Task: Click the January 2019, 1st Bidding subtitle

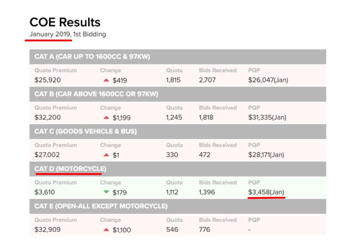Action: coord(68,34)
